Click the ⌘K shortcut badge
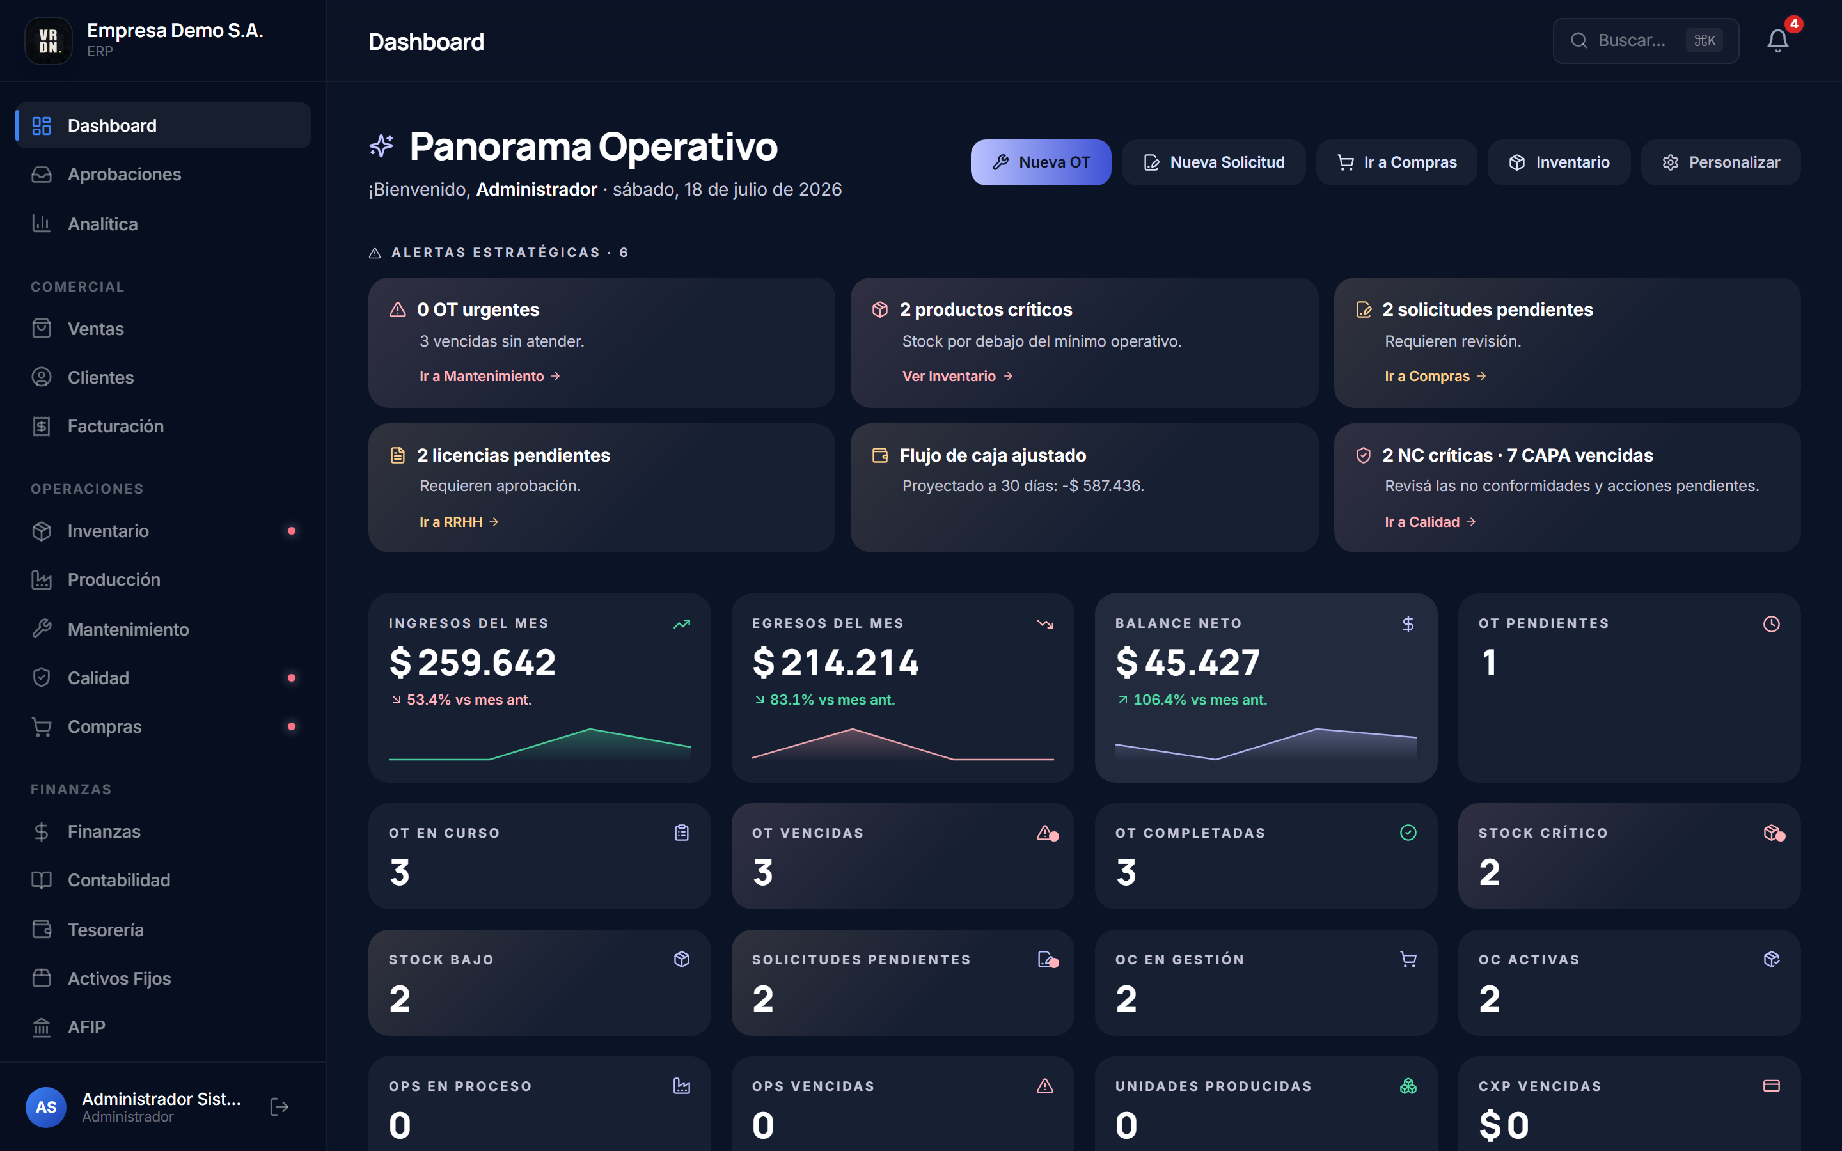 1704,40
